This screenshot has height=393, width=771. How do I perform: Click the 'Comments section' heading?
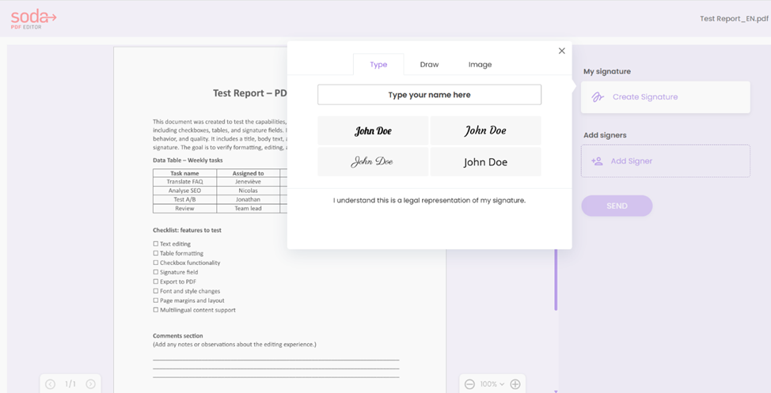[x=177, y=335]
